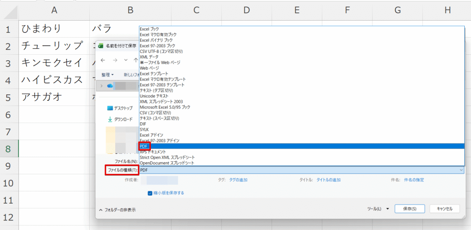The width and height of the screenshot is (471, 230).
Task: Select XPS ドキュメント in file type list
Action: pyautogui.click(x=153, y=152)
